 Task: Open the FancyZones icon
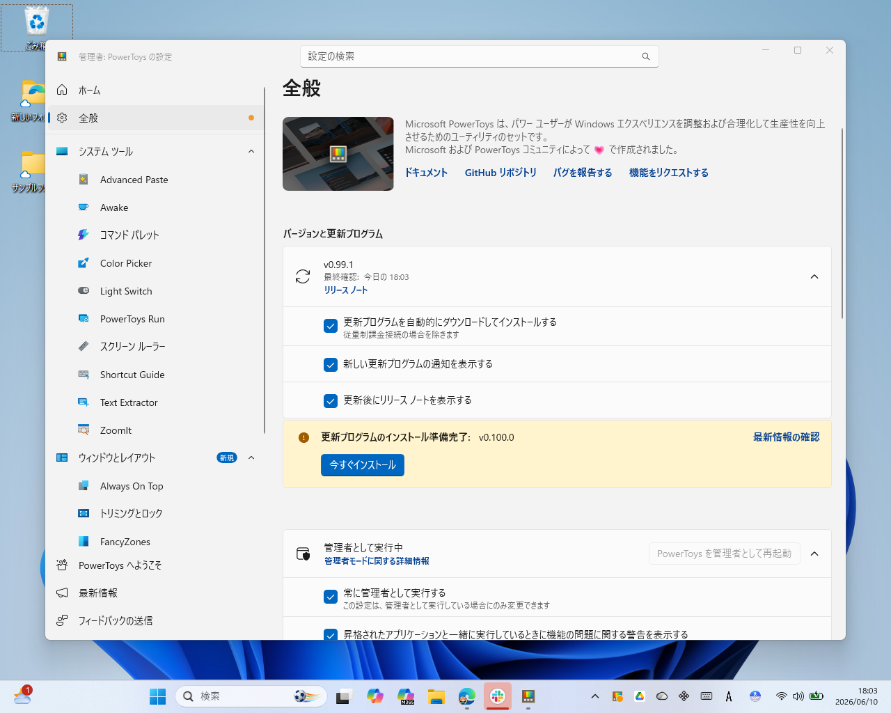tap(84, 542)
